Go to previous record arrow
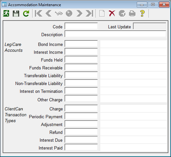 (49, 13)
